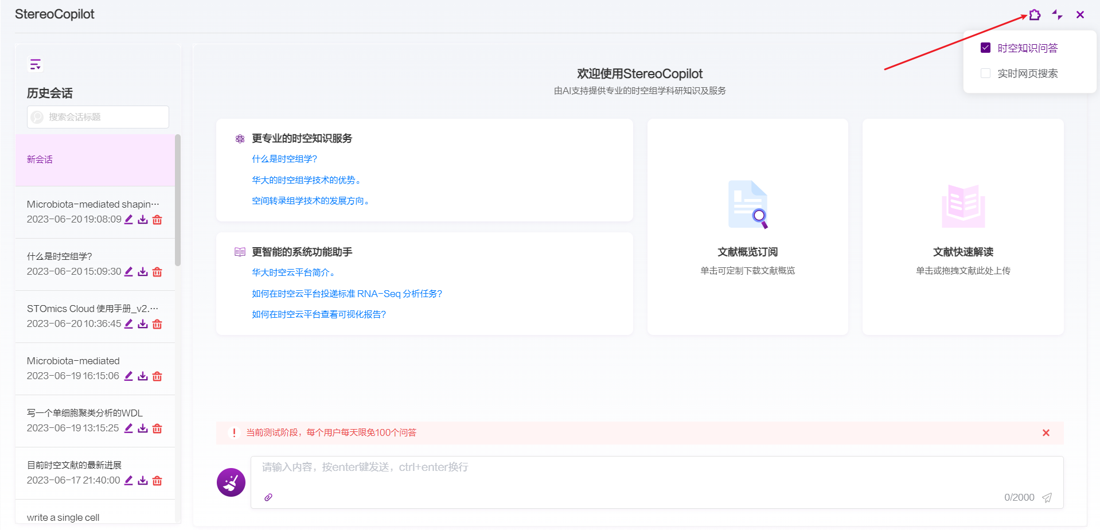Delete the '目前时空文献的最新进展' conversation
This screenshot has height=530, width=1100.
coord(157,481)
